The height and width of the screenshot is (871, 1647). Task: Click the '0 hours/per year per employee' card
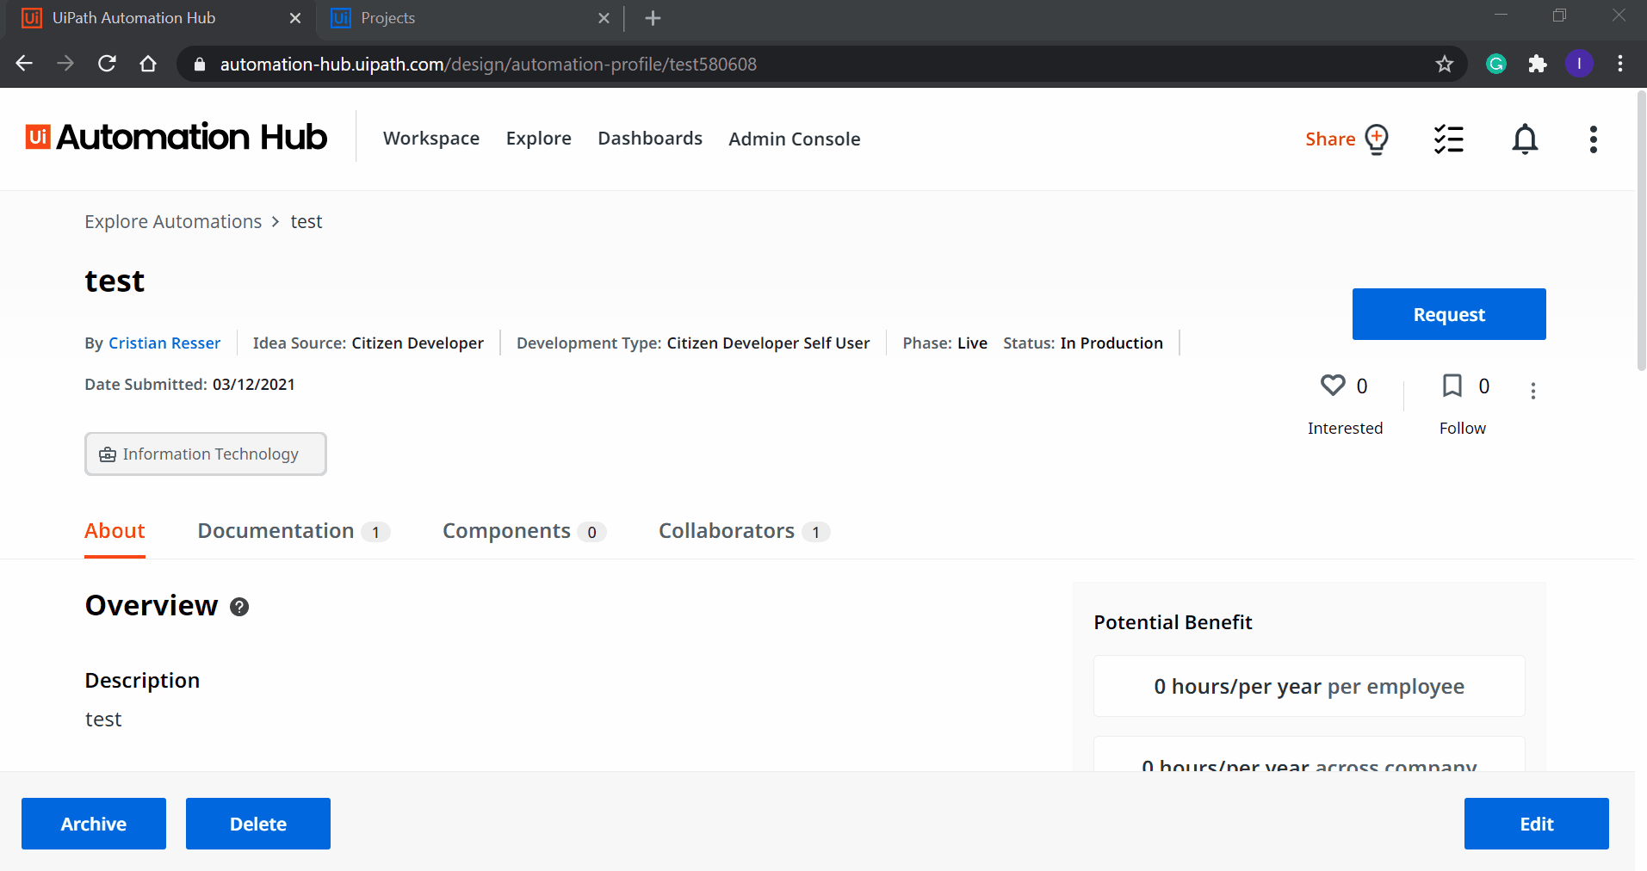tap(1309, 686)
